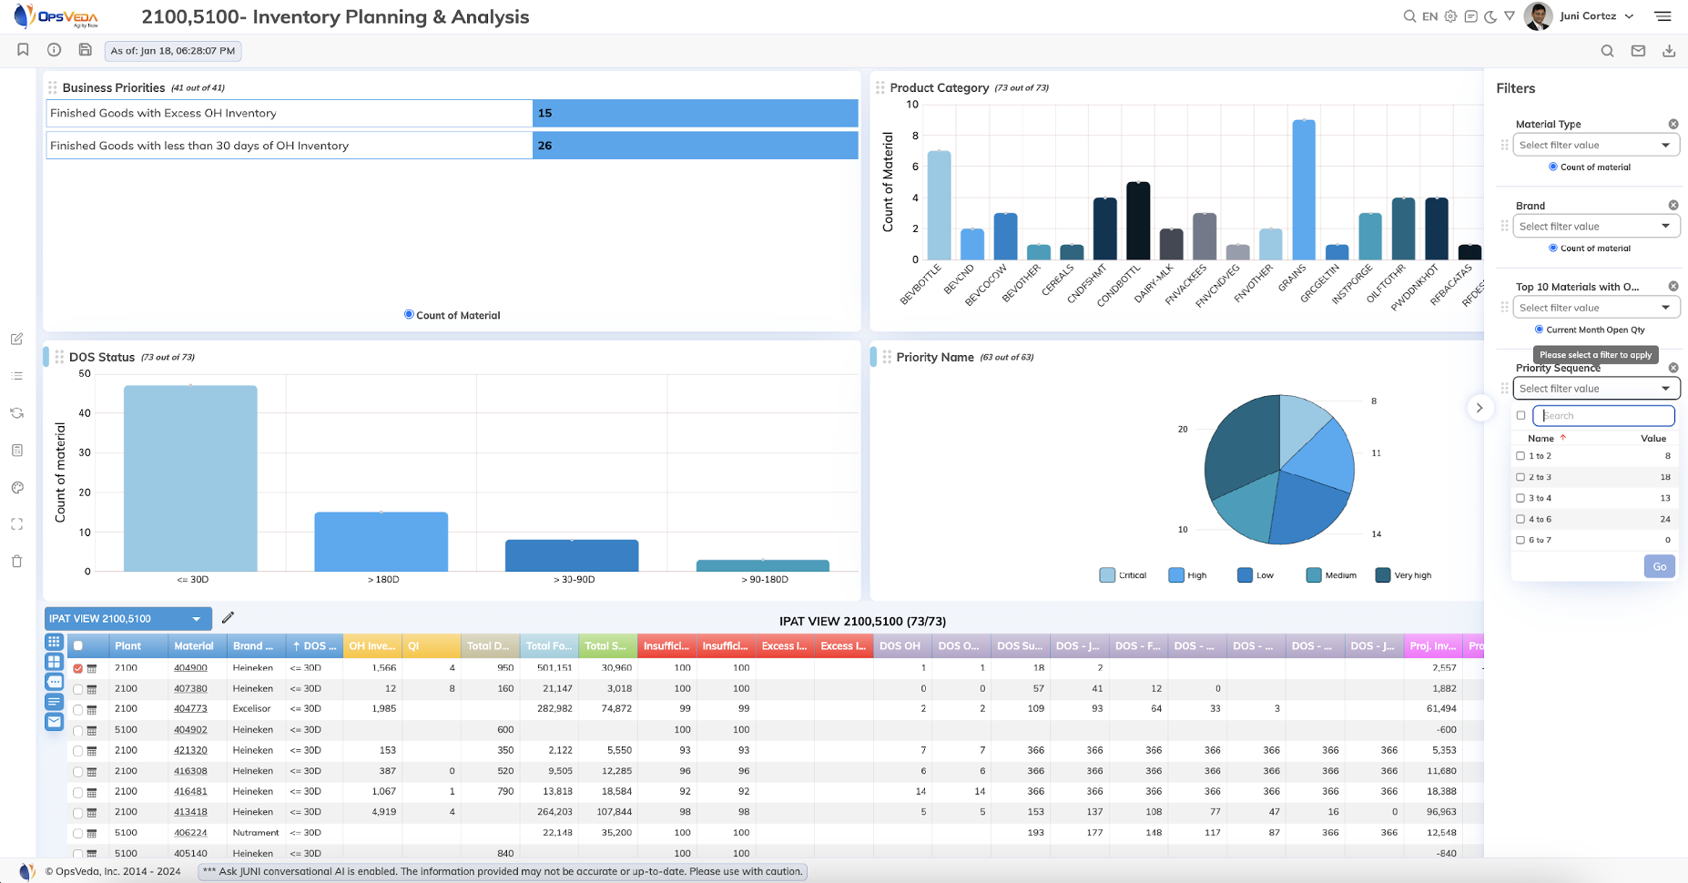Uncheck the row for material 404900

(78, 668)
